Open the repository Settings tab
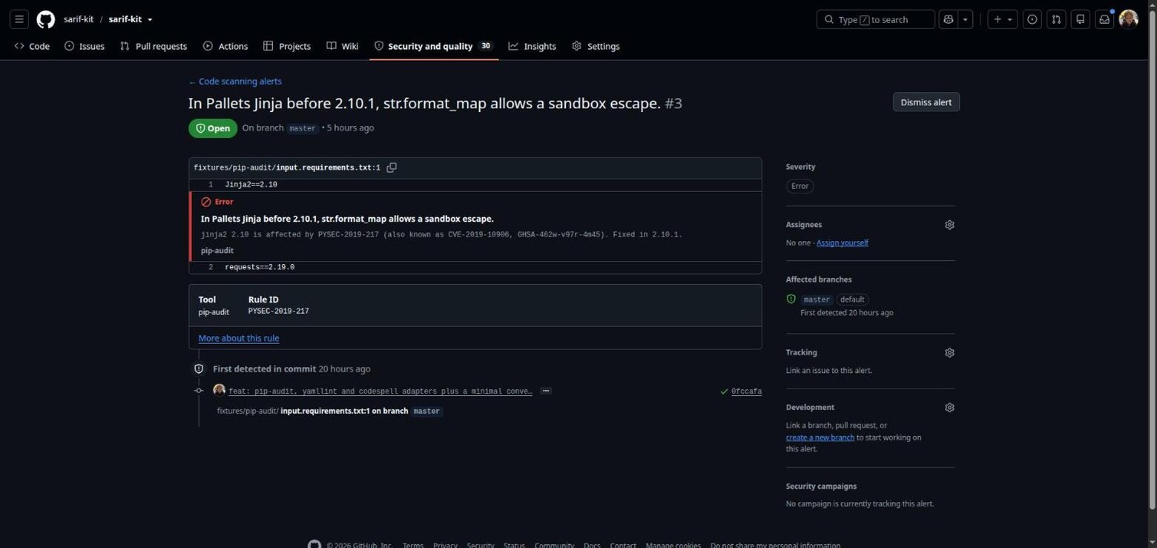1157x548 pixels. 596,46
